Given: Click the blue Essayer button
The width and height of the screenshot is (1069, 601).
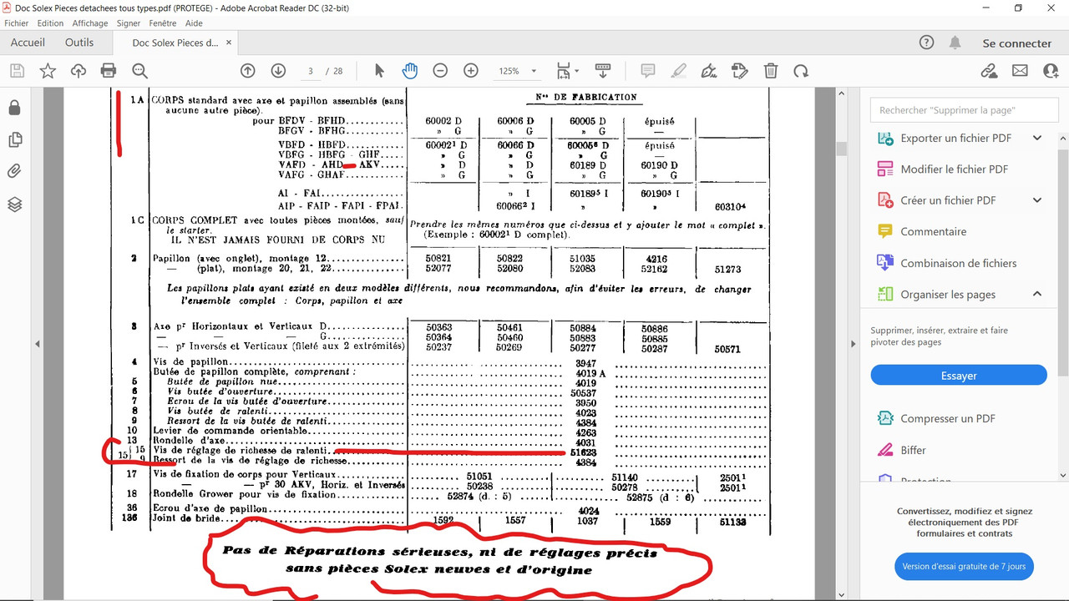Looking at the screenshot, I should (959, 376).
